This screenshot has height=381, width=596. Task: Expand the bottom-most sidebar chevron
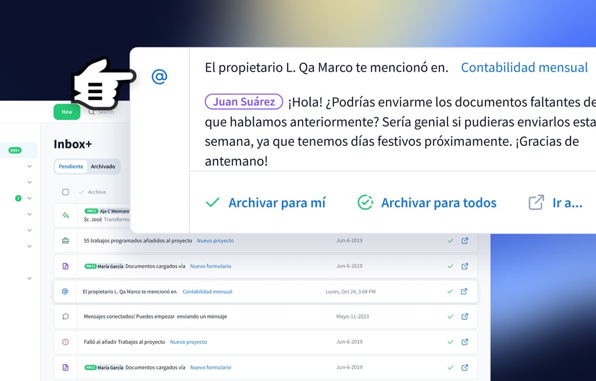pyautogui.click(x=29, y=279)
